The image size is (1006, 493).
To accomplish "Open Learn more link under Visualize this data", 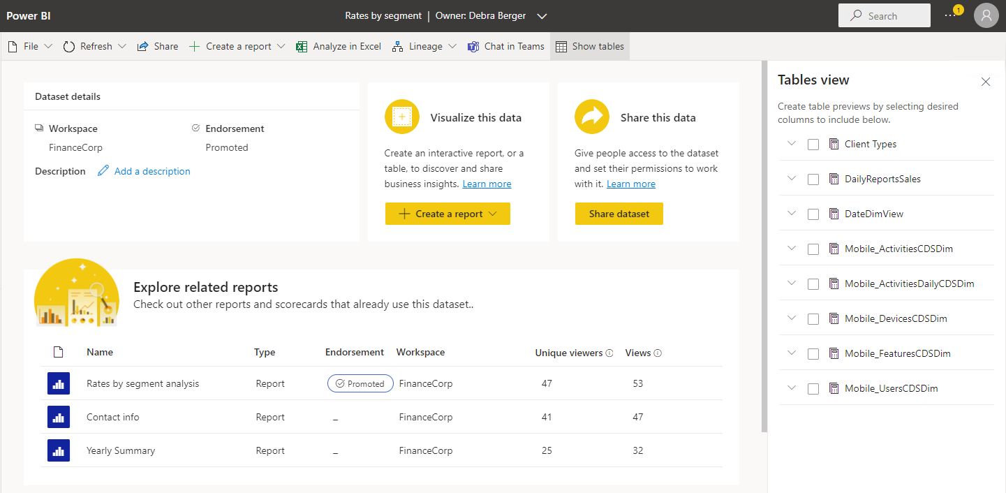I will (x=487, y=184).
